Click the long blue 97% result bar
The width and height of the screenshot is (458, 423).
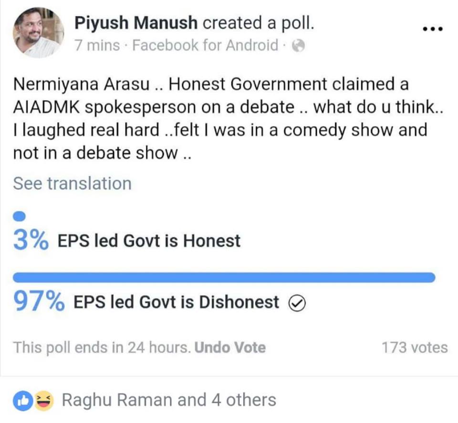(x=224, y=277)
